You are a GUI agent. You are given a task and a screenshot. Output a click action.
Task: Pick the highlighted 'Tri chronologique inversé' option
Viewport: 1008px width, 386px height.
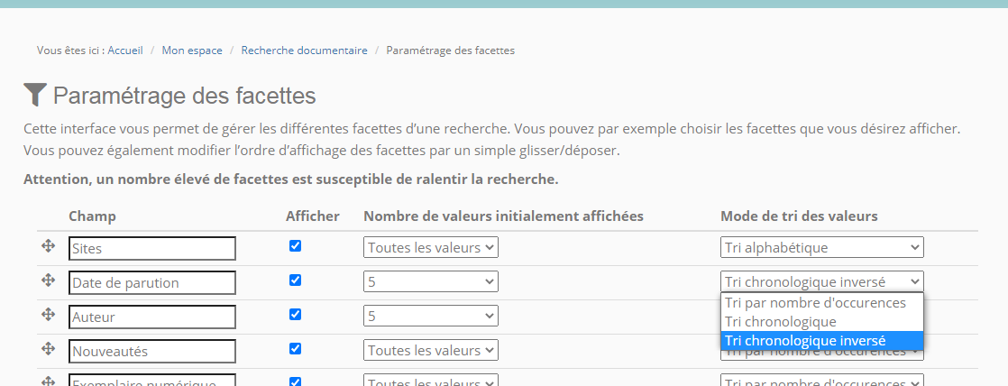[805, 341]
